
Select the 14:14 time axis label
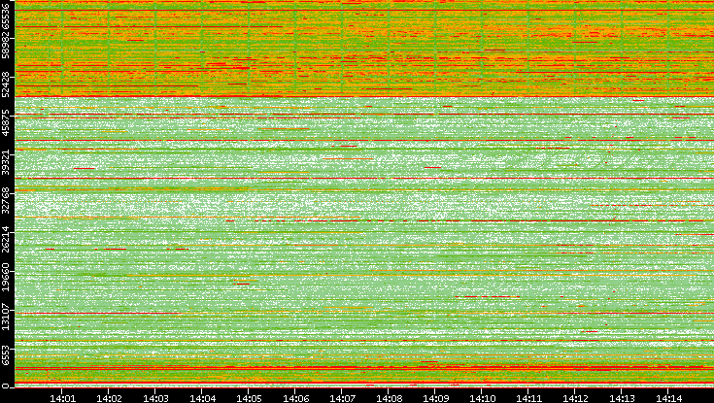(x=668, y=398)
